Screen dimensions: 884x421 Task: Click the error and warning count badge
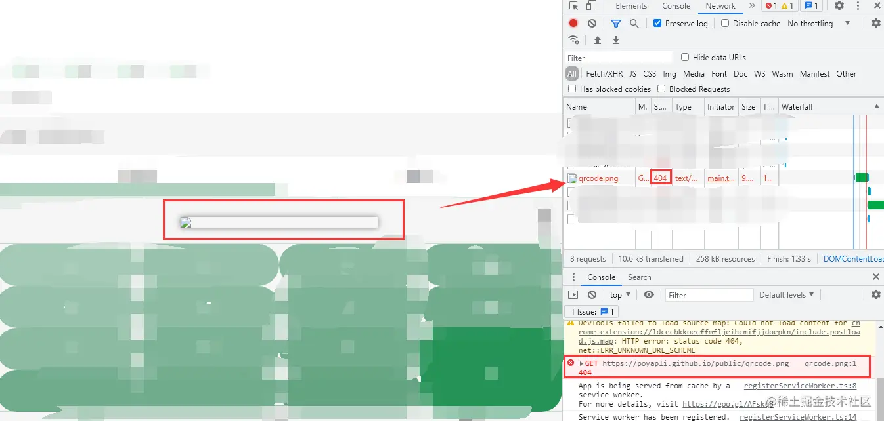[780, 6]
